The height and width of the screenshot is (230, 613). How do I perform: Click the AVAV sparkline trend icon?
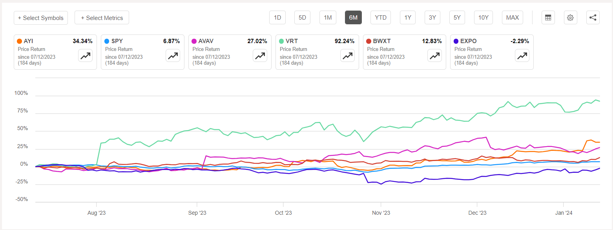tap(260, 56)
